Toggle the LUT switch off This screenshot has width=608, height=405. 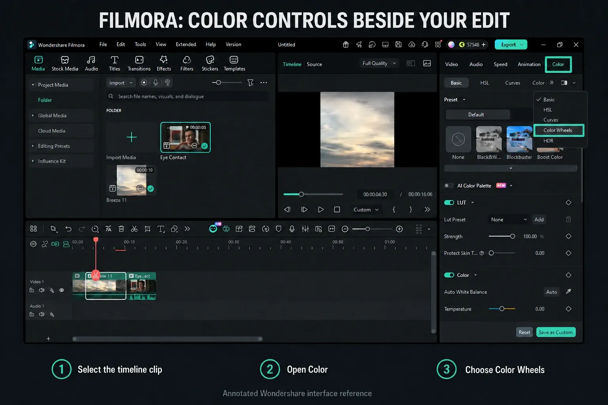click(x=449, y=202)
